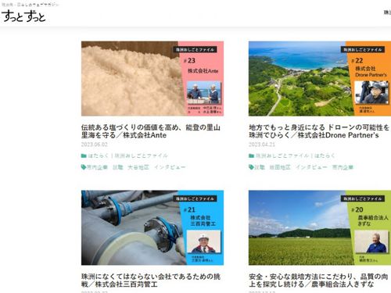Click the cut-off navigation item at top right

387,13
